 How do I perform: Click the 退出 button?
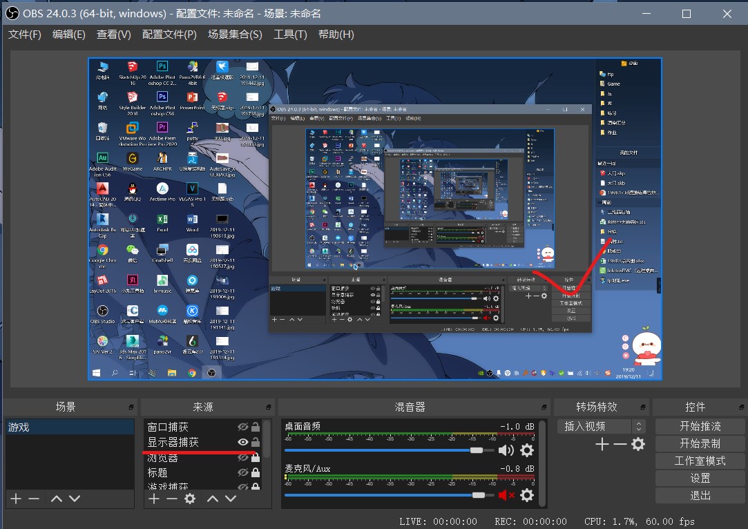click(x=700, y=496)
